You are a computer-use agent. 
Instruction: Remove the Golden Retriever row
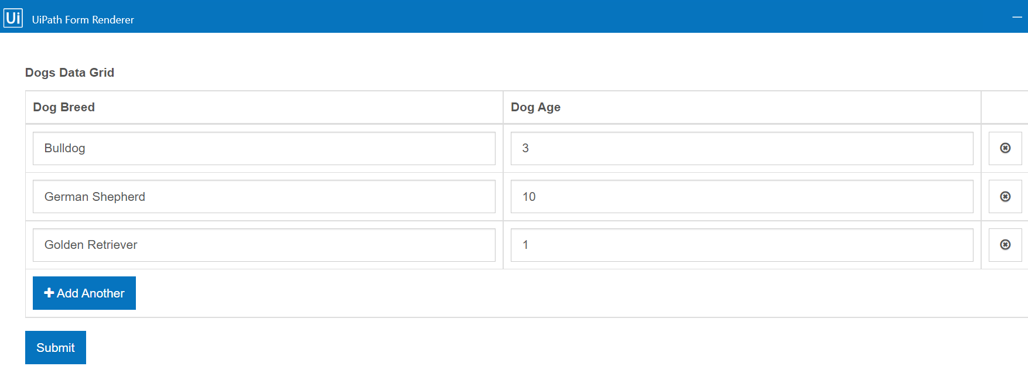1005,245
